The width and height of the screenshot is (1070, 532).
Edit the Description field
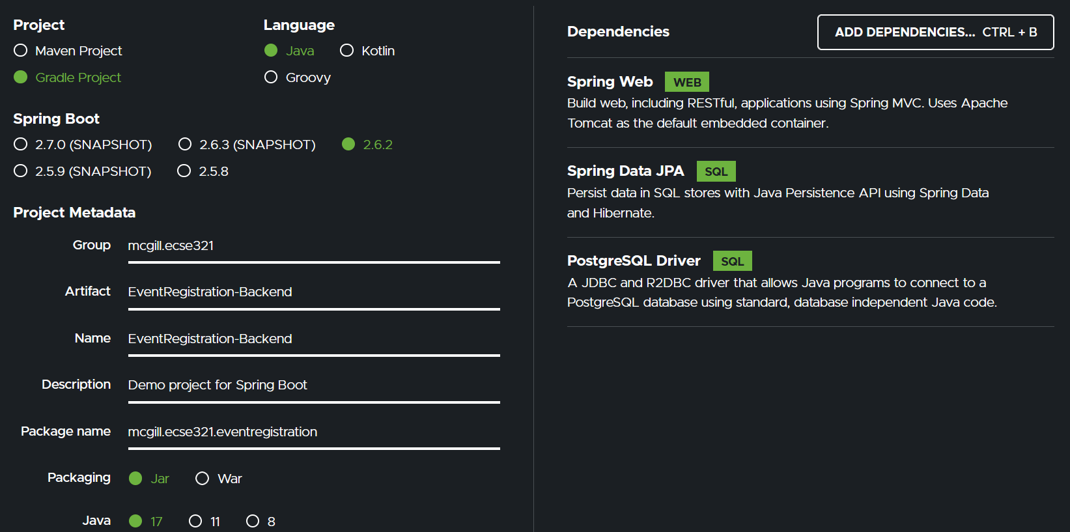click(x=313, y=385)
